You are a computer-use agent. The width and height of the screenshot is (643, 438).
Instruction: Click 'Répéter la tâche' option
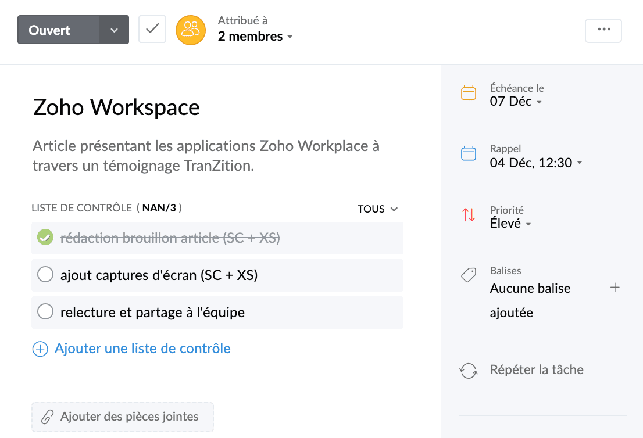point(537,369)
